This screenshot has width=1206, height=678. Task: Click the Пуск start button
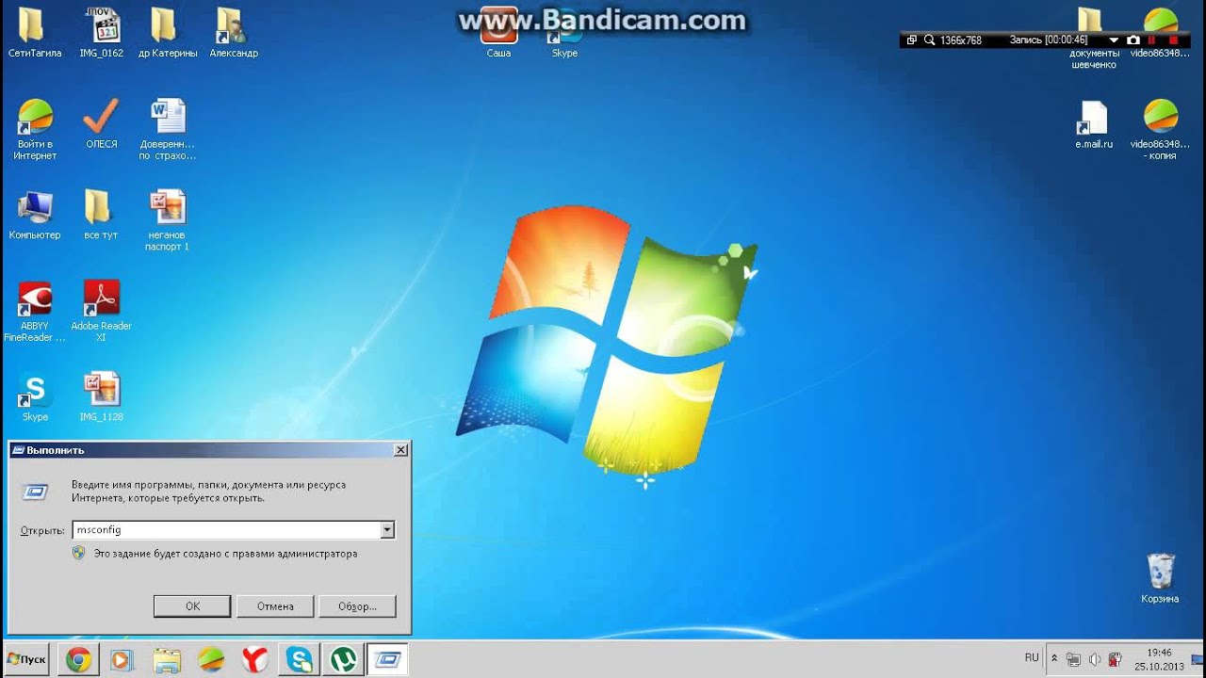26,660
